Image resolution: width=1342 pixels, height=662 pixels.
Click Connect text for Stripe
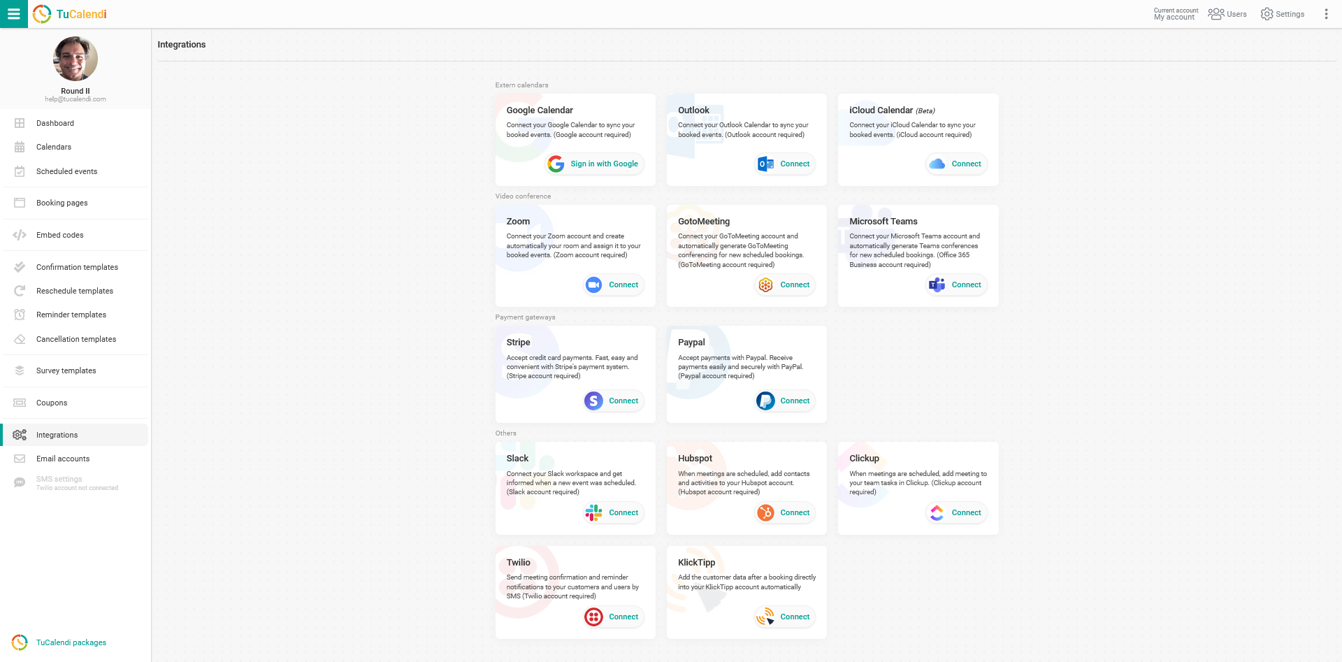pos(623,401)
